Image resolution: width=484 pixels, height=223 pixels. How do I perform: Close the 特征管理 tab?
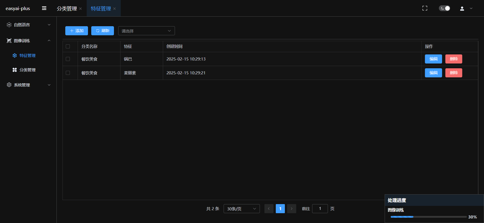point(114,9)
